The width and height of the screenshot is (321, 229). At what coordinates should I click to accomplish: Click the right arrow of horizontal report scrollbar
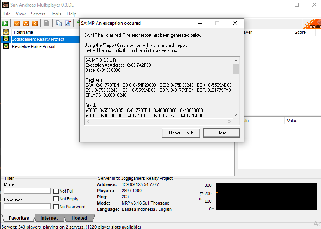[x=230, y=121]
